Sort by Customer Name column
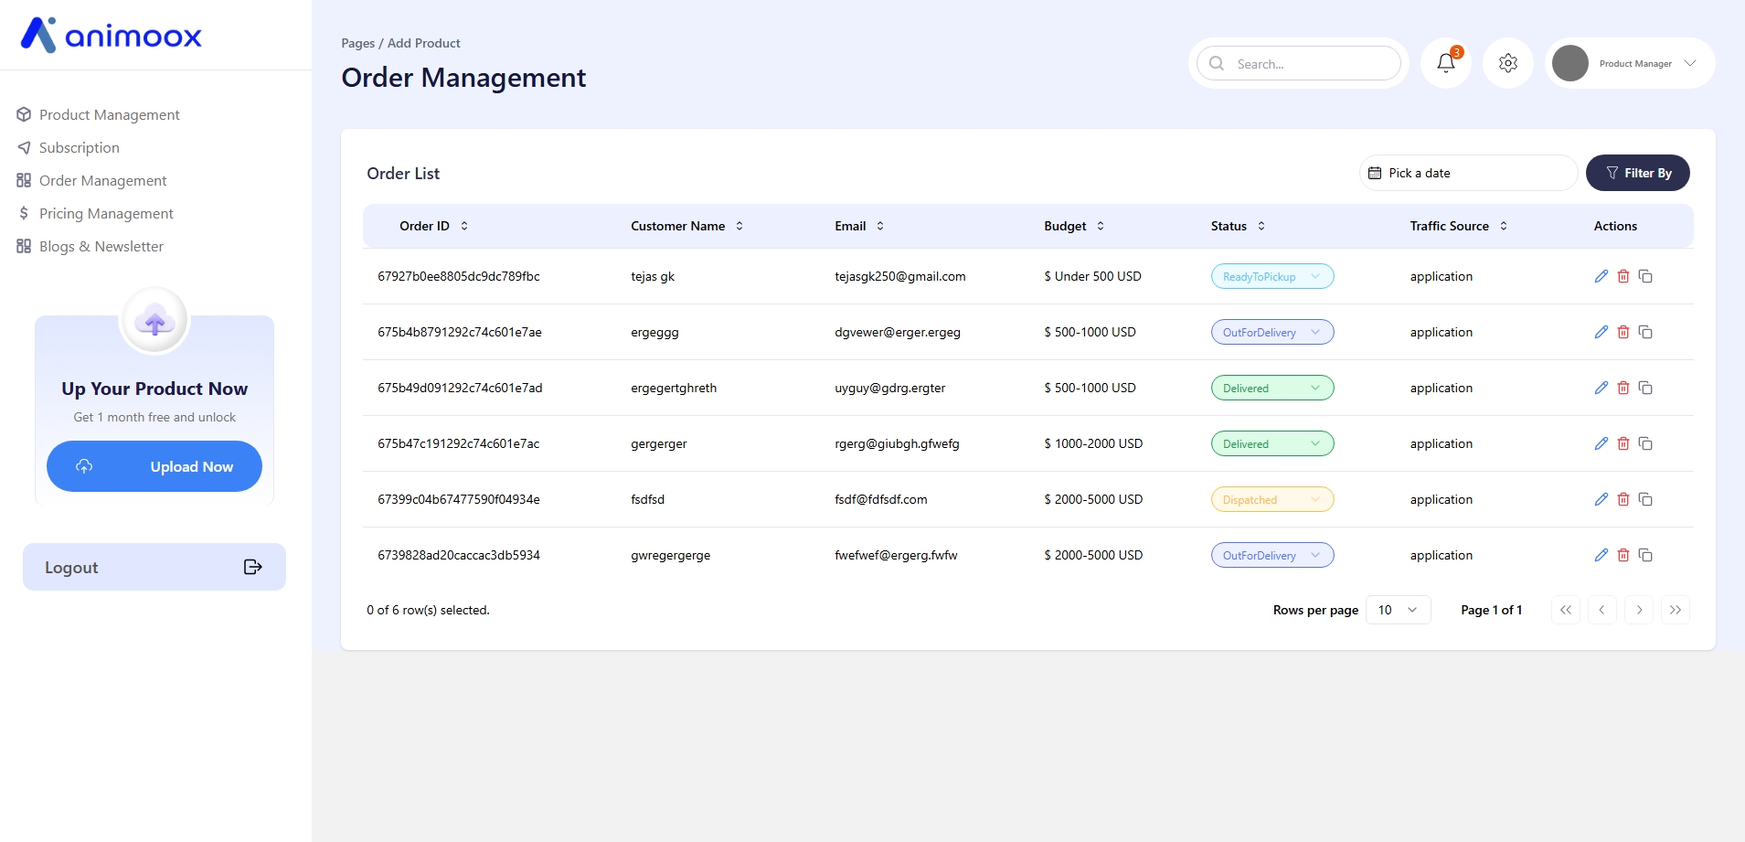 pos(687,226)
